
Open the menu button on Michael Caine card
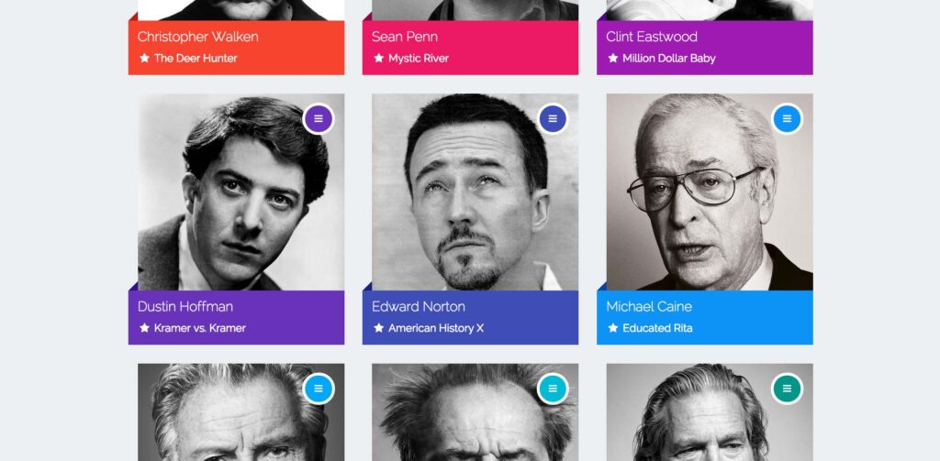787,119
